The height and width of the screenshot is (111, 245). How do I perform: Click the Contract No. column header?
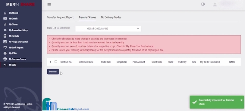tap(66, 62)
